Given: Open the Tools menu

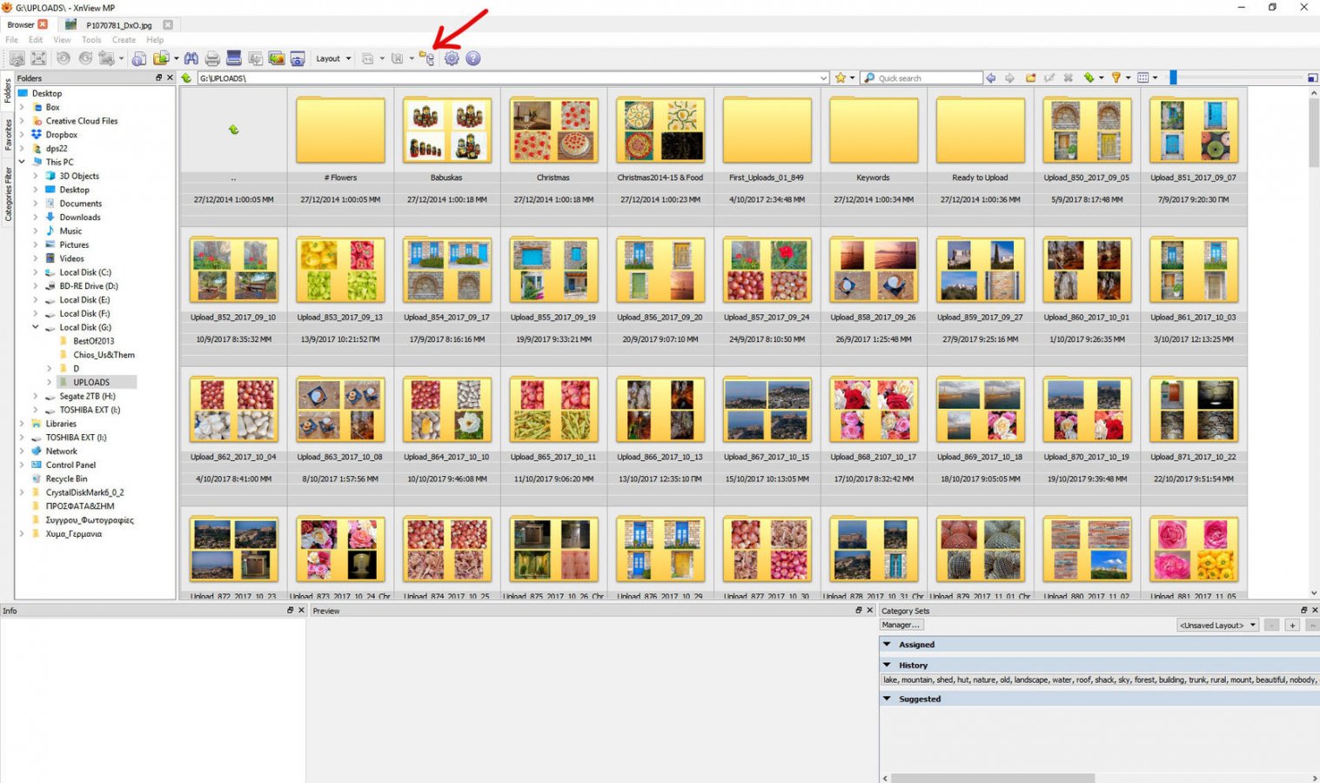Looking at the screenshot, I should click(x=91, y=40).
